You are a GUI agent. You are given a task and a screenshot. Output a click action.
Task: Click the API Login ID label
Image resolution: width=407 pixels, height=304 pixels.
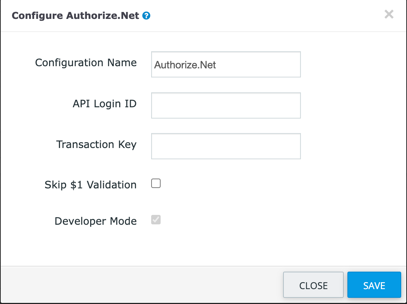click(x=105, y=104)
